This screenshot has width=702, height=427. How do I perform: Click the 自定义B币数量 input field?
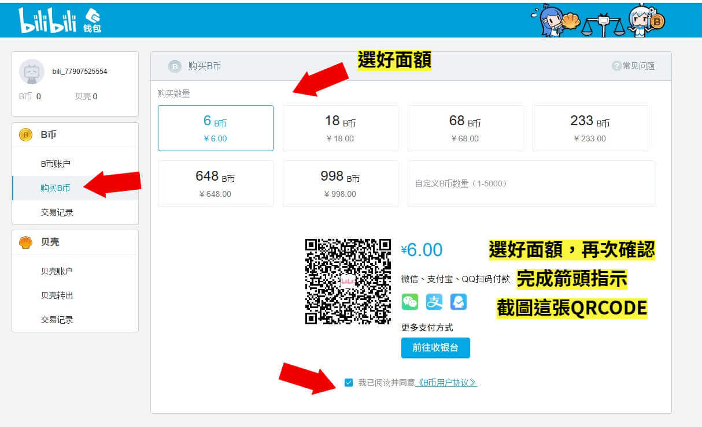coord(531,183)
